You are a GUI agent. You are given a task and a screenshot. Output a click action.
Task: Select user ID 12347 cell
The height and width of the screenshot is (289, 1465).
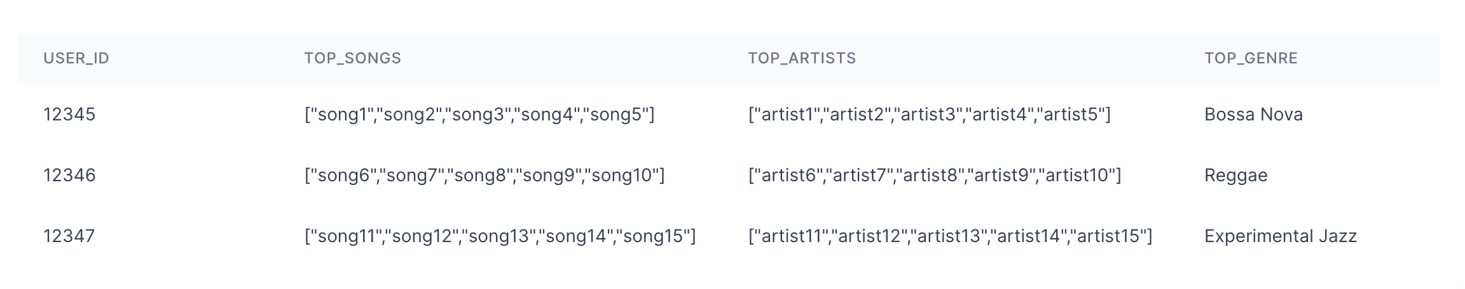click(x=69, y=236)
